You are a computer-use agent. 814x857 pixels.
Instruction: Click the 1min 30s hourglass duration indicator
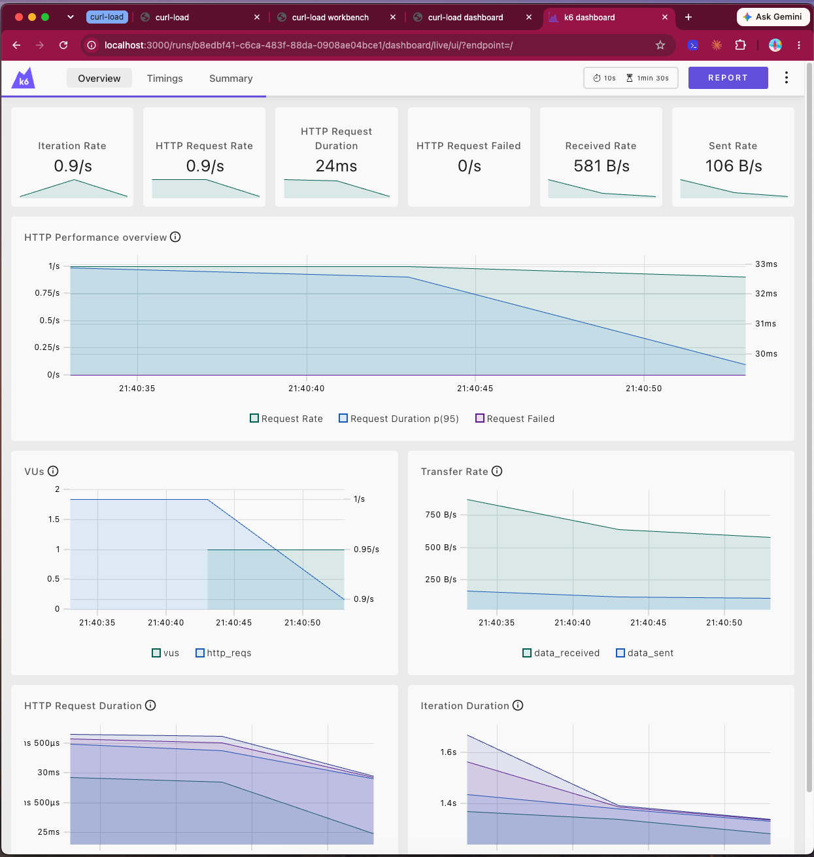[x=647, y=78]
